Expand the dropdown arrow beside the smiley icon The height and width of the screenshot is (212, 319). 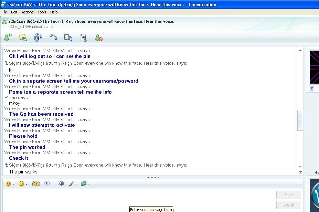[x=13, y=184]
